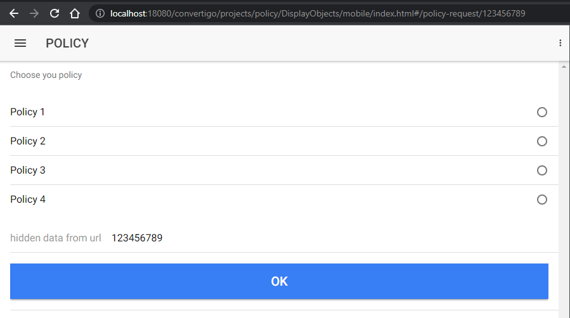The height and width of the screenshot is (318, 570).
Task: View site information via the info icon
Action: point(100,13)
